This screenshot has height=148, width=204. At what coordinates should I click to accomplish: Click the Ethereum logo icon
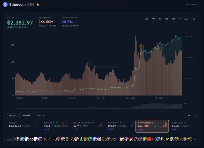(x=5, y=5)
